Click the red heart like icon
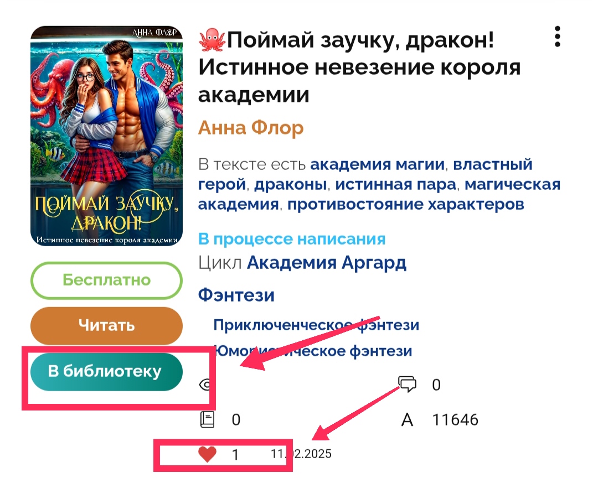Viewport: 598px width, 478px height. [x=208, y=454]
